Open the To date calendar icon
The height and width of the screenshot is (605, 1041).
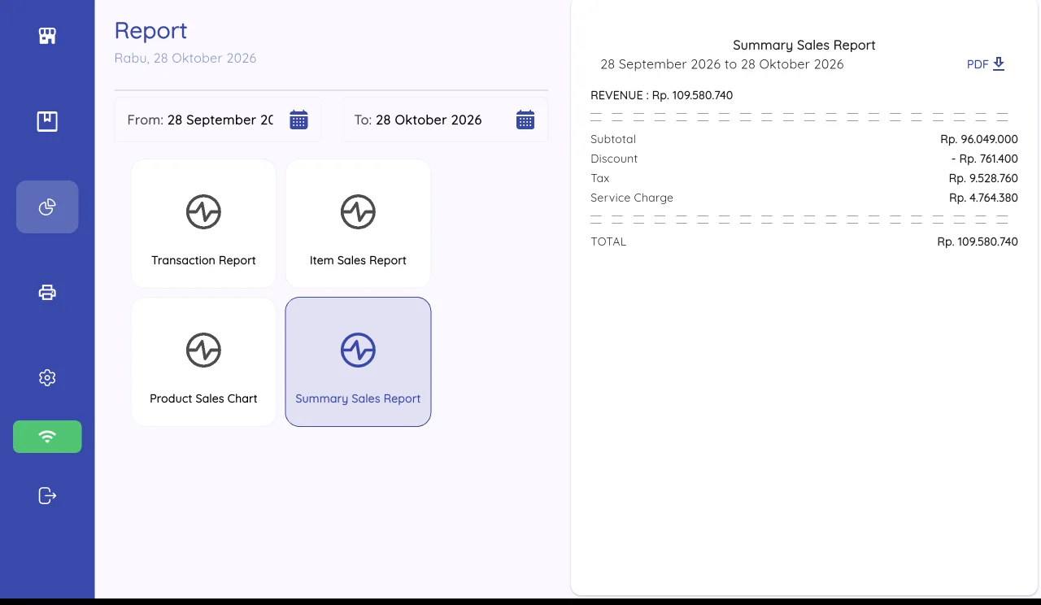tap(525, 120)
